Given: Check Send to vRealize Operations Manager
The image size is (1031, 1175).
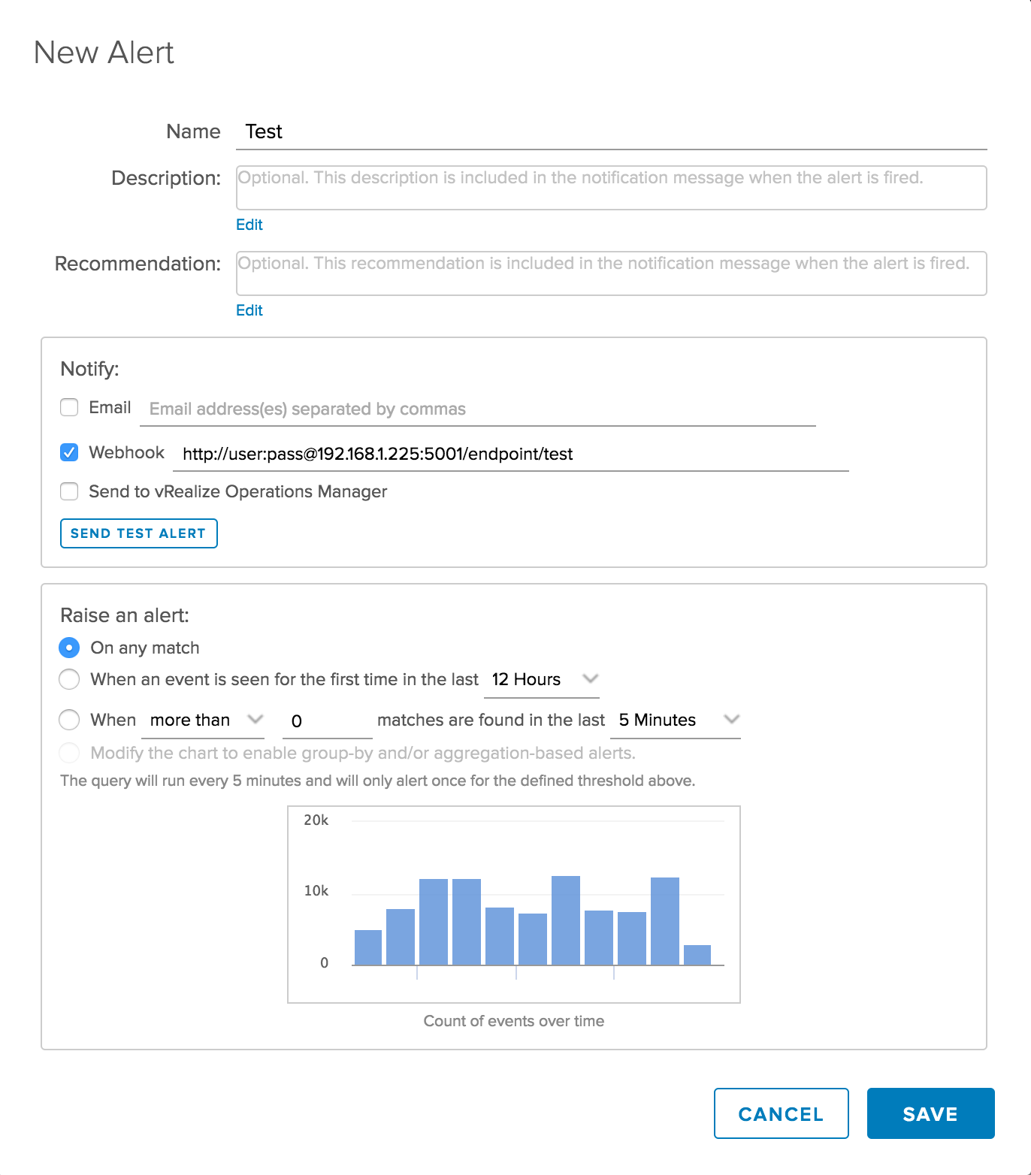Looking at the screenshot, I should click(69, 491).
